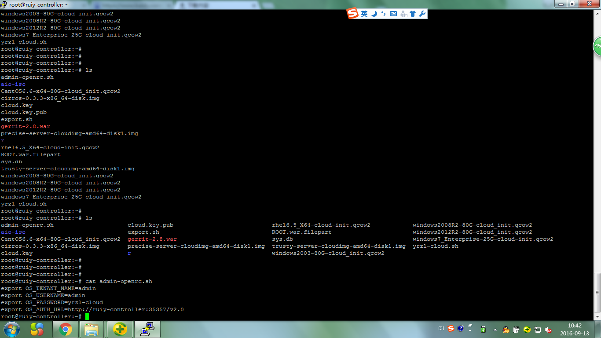Click the Show desktop strip

598,329
